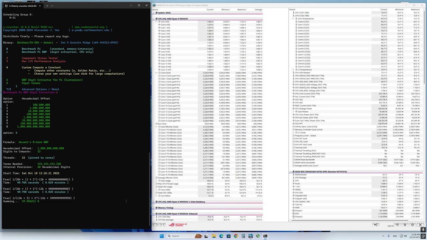Select the CPU Package Power row
Viewport: 427px width, 240px height.
tap(355, 109)
